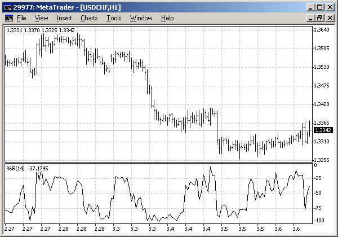Click the first 3.4 date label on time axis
The height and width of the screenshot is (237, 338).
pos(170,229)
